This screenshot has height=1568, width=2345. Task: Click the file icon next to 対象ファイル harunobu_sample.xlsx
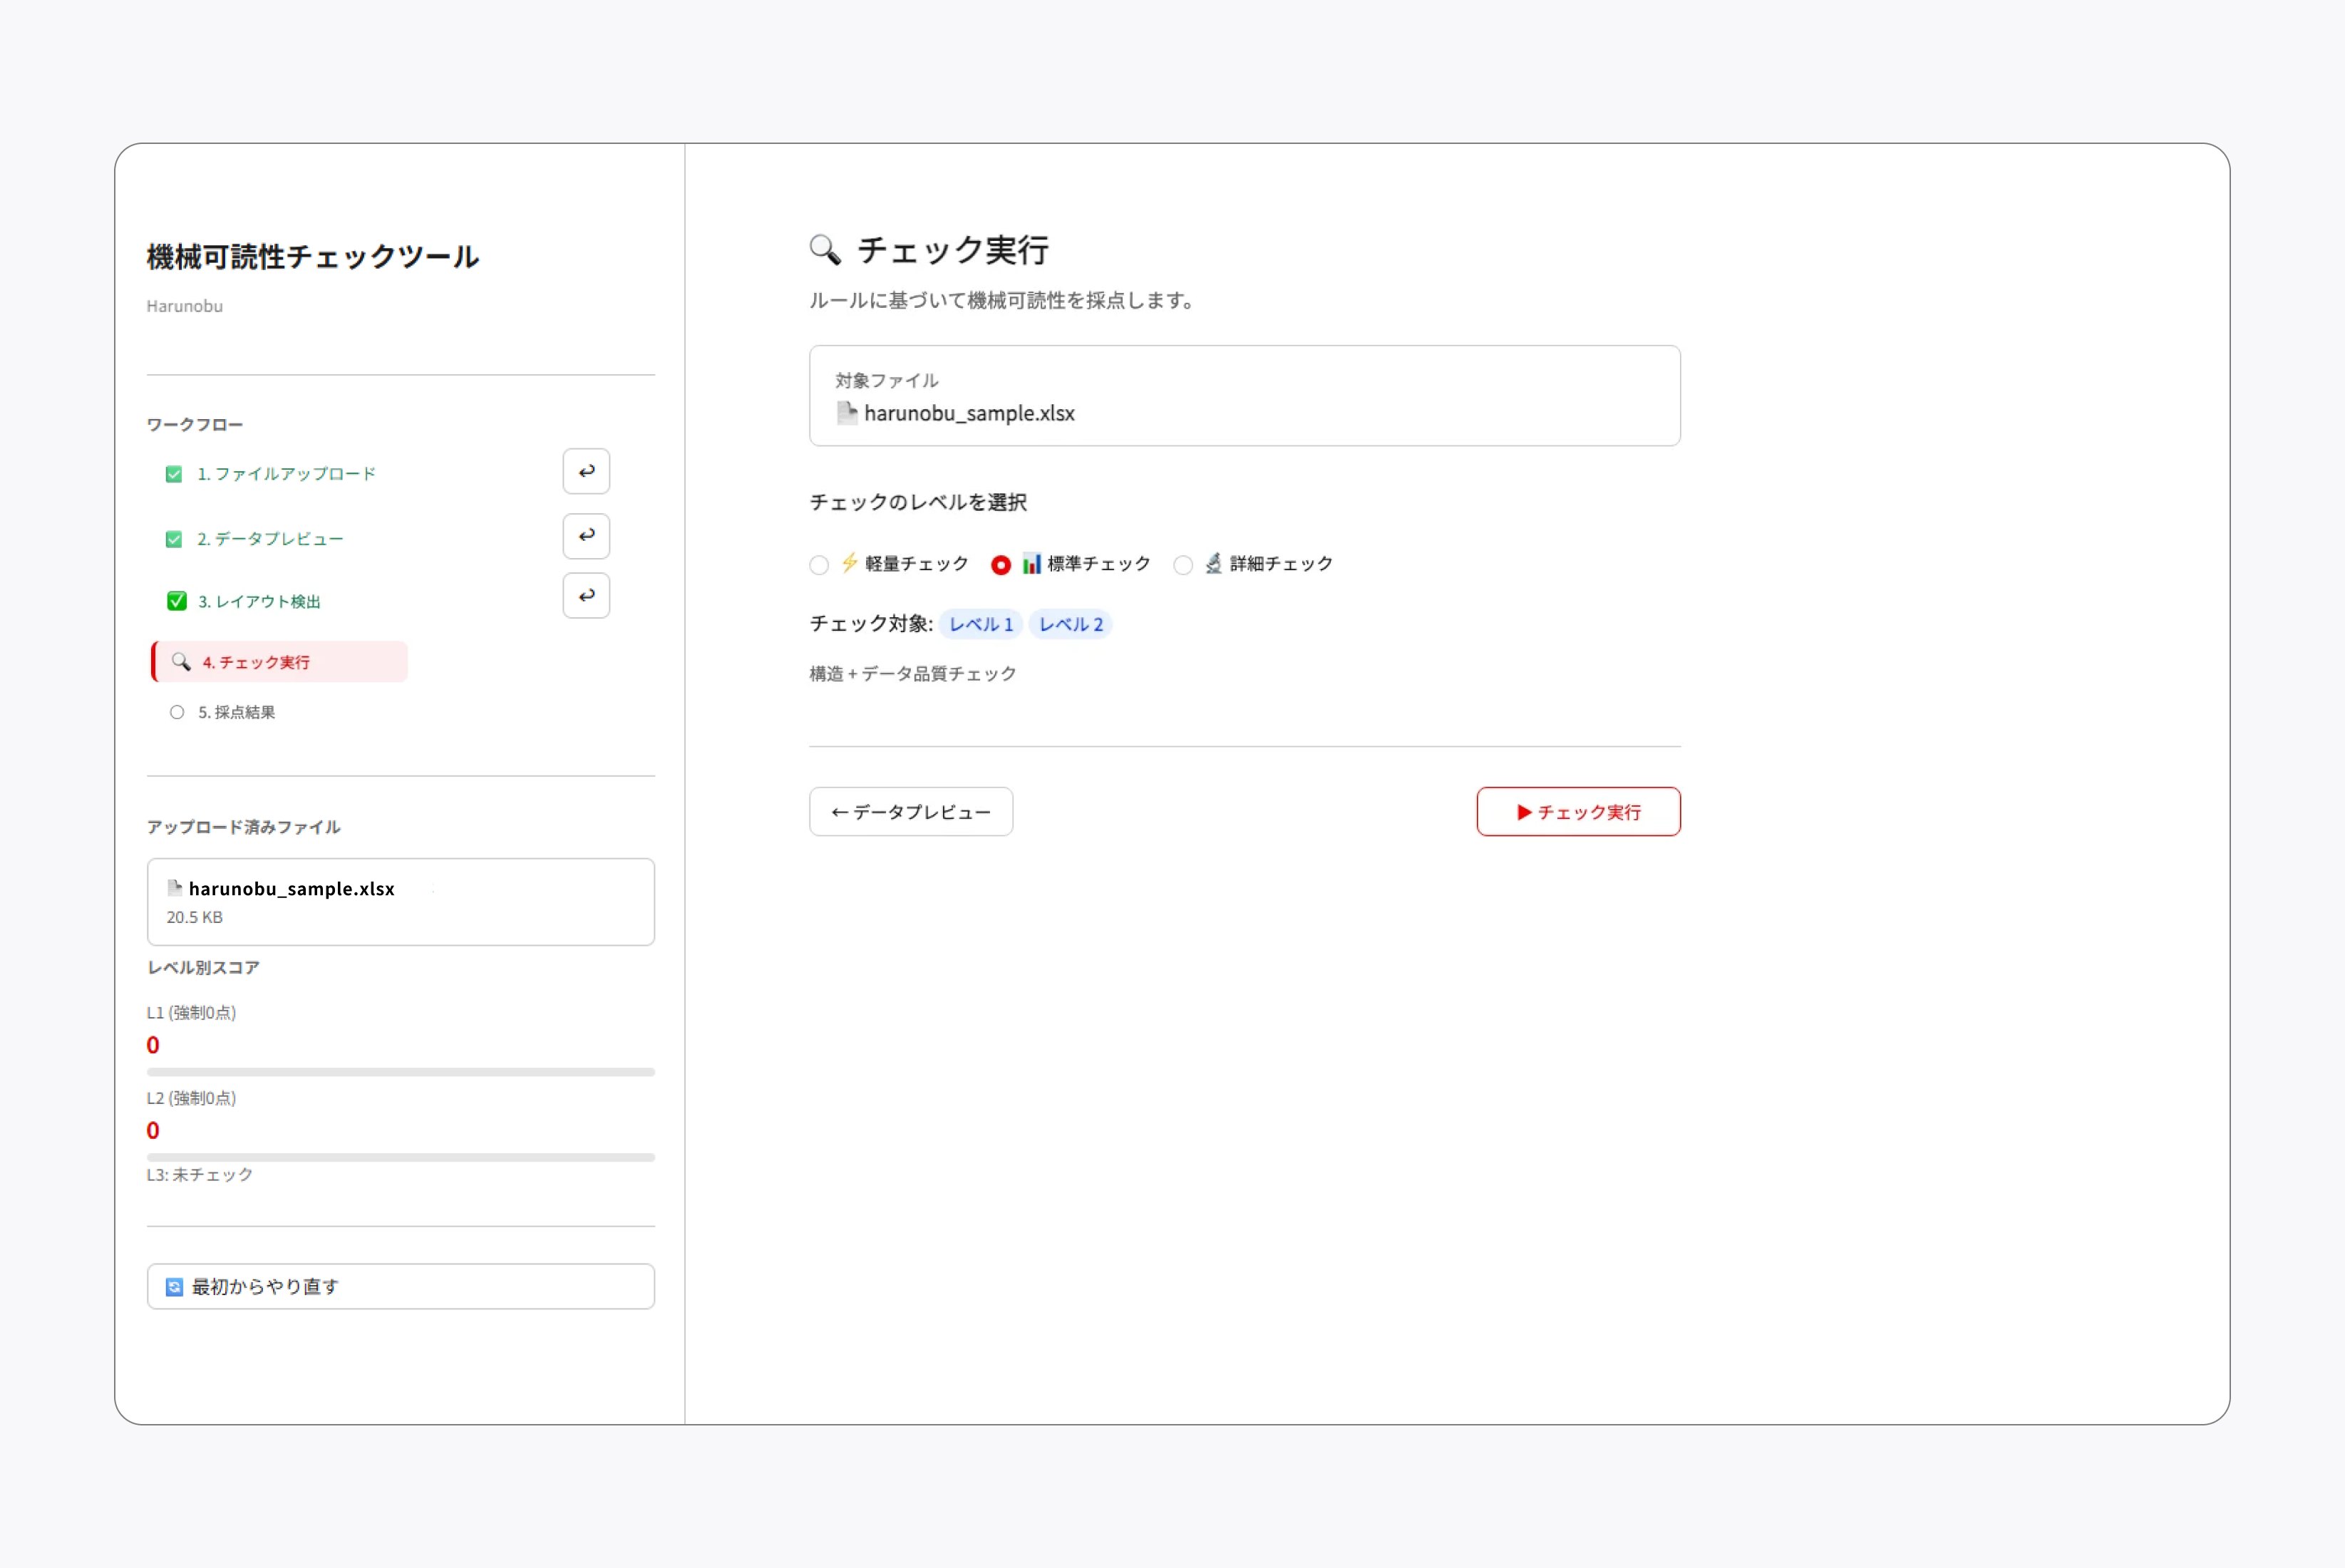pyautogui.click(x=847, y=413)
